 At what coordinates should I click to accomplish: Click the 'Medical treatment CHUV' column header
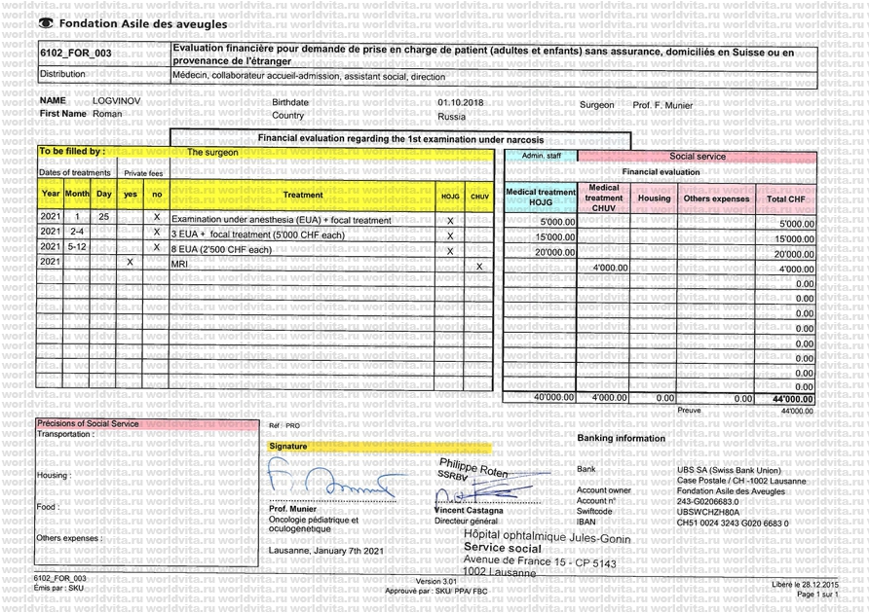(x=604, y=198)
